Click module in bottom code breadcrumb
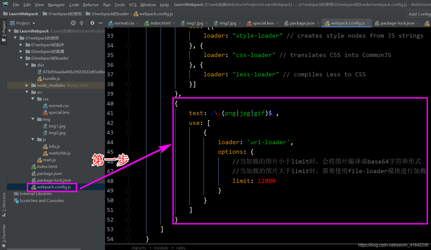The height and width of the screenshot is (250, 431). (x=161, y=248)
